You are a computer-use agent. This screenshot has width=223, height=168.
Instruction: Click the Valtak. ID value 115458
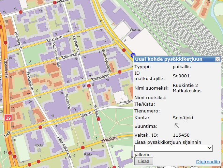tap(181, 135)
